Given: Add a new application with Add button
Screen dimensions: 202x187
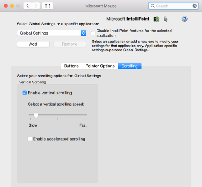Looking at the screenshot, I should coord(33,44).
